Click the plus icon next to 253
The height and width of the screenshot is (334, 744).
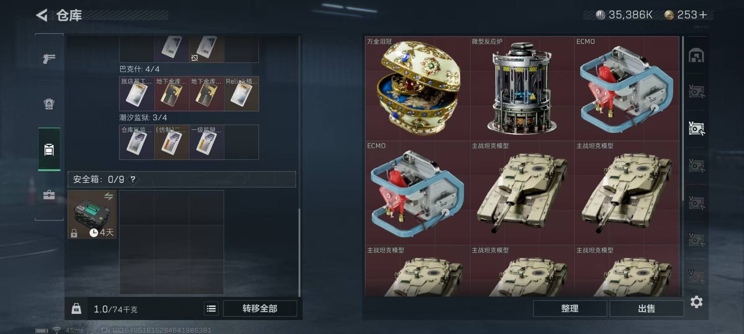tap(703, 15)
